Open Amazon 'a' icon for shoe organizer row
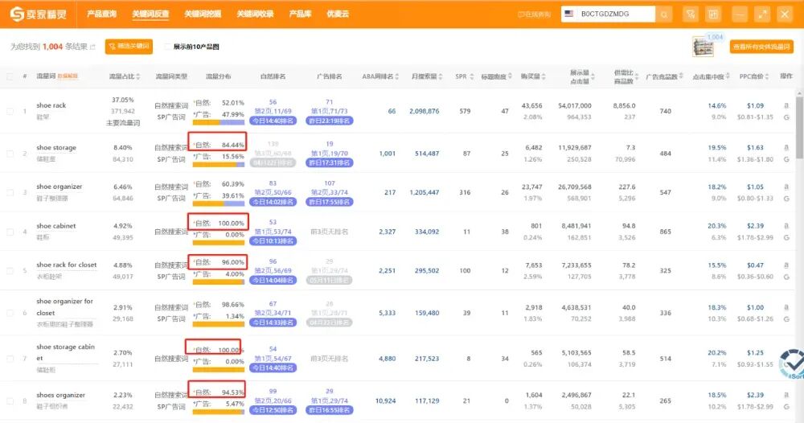804x423 pixels. click(786, 187)
